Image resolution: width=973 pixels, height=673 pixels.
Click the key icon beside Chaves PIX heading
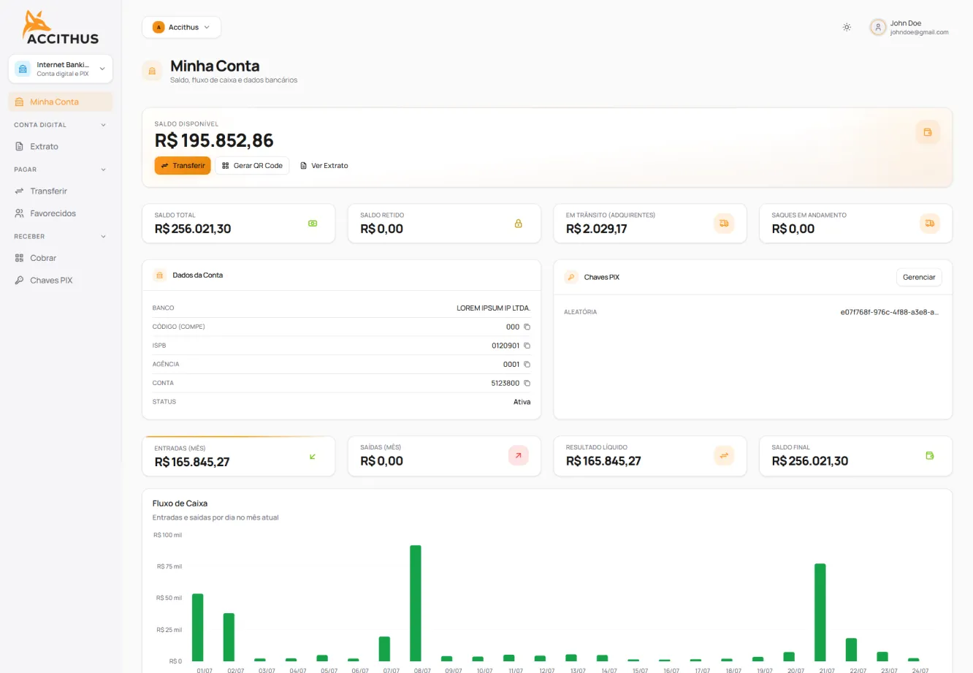(571, 277)
